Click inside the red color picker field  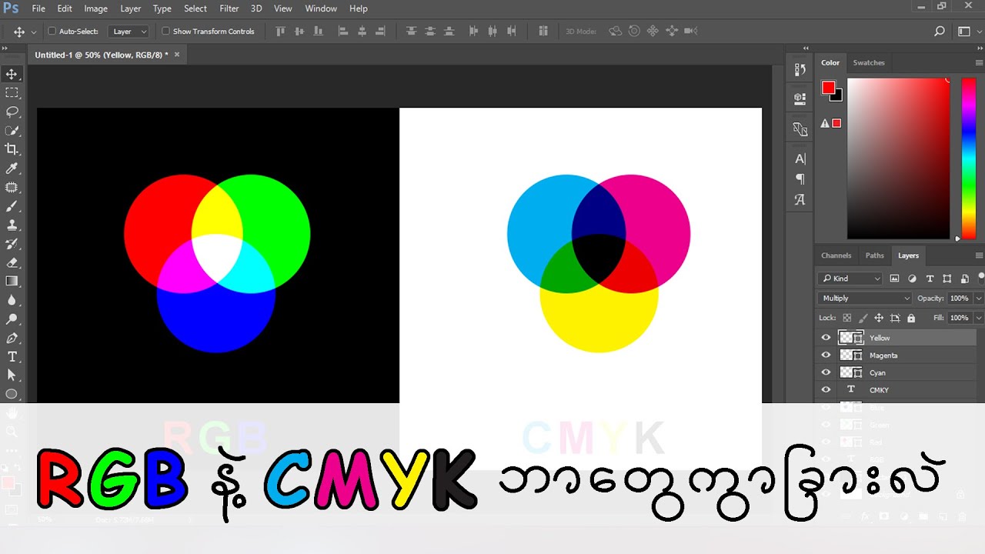(899, 159)
